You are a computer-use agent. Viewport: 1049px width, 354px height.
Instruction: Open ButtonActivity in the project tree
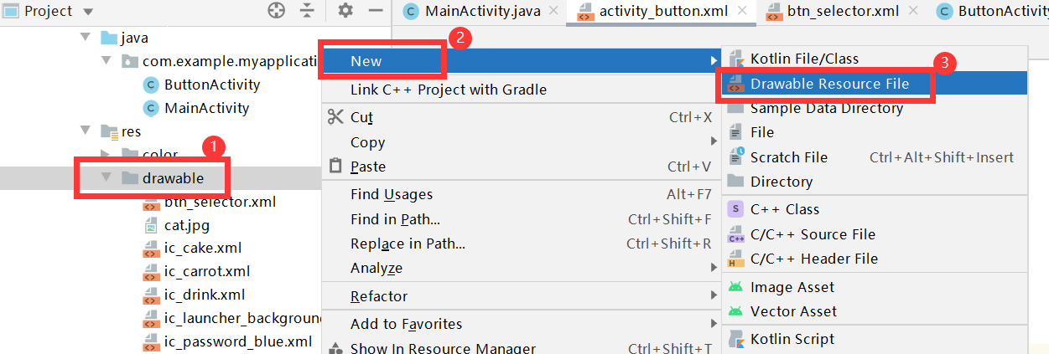pyautogui.click(x=212, y=85)
